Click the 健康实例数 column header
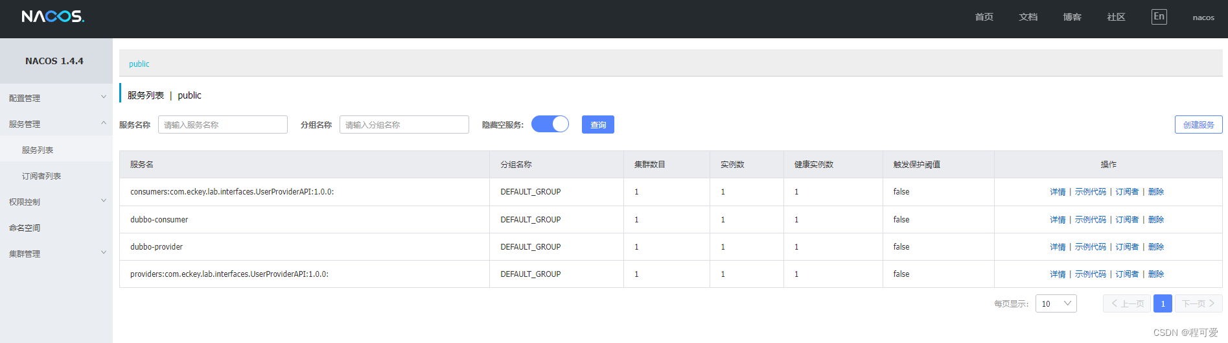This screenshot has width=1228, height=343. [833, 165]
